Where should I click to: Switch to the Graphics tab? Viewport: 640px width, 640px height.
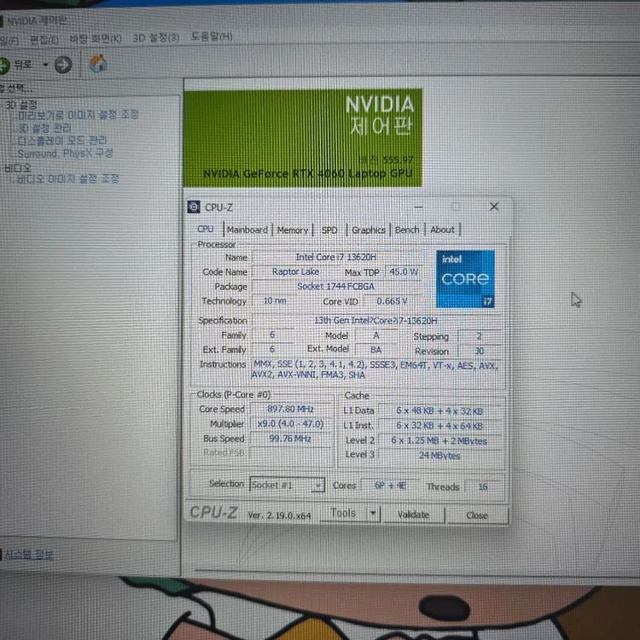click(x=368, y=230)
